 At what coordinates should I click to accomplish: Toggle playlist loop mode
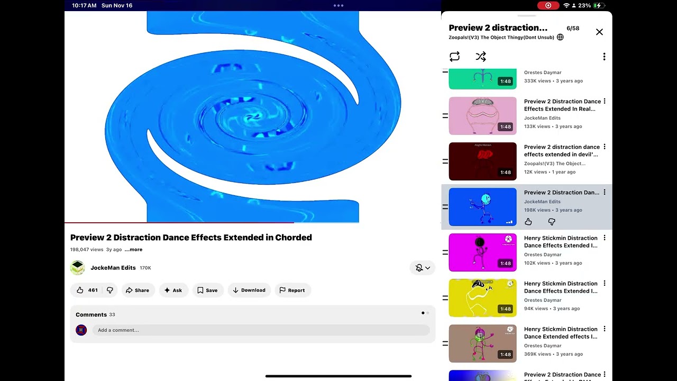(x=455, y=57)
